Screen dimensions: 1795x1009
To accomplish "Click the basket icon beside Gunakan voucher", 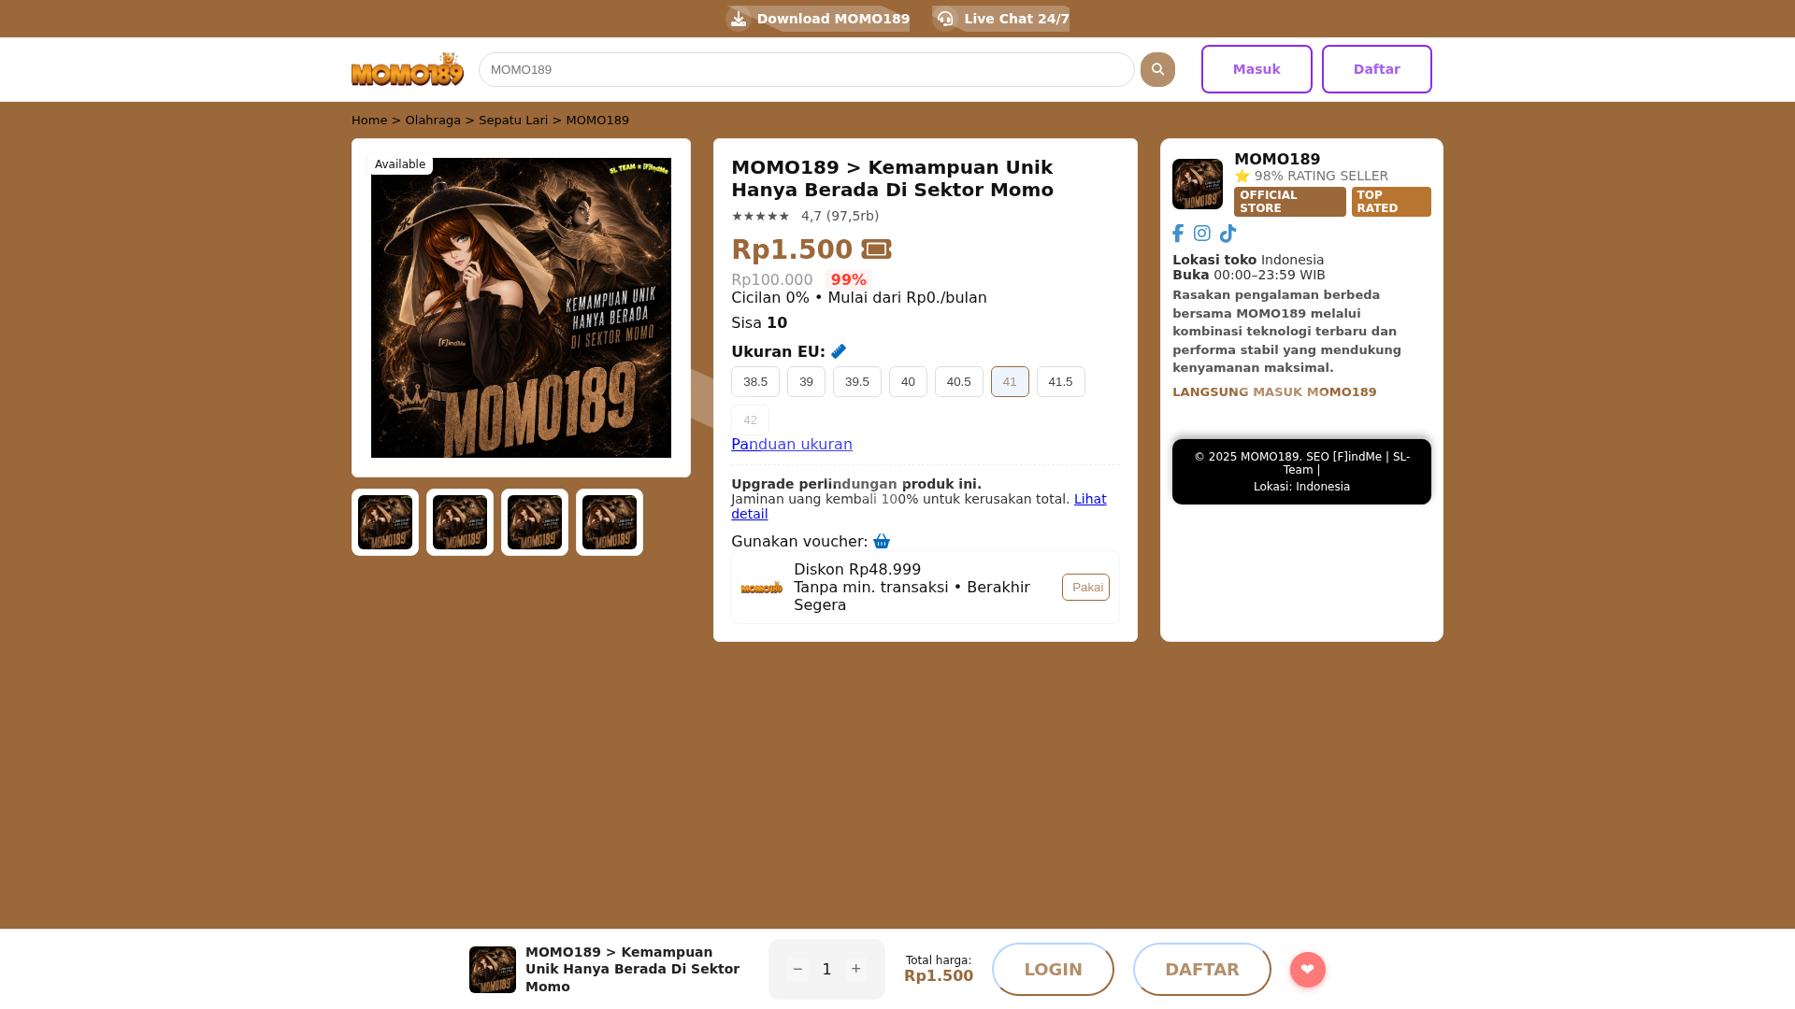I will 882,542.
